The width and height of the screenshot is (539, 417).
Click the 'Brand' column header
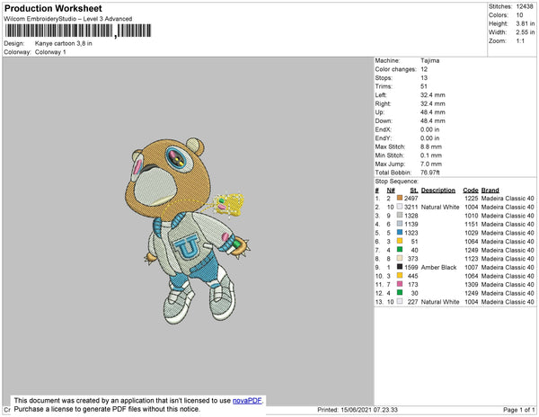pyautogui.click(x=490, y=191)
